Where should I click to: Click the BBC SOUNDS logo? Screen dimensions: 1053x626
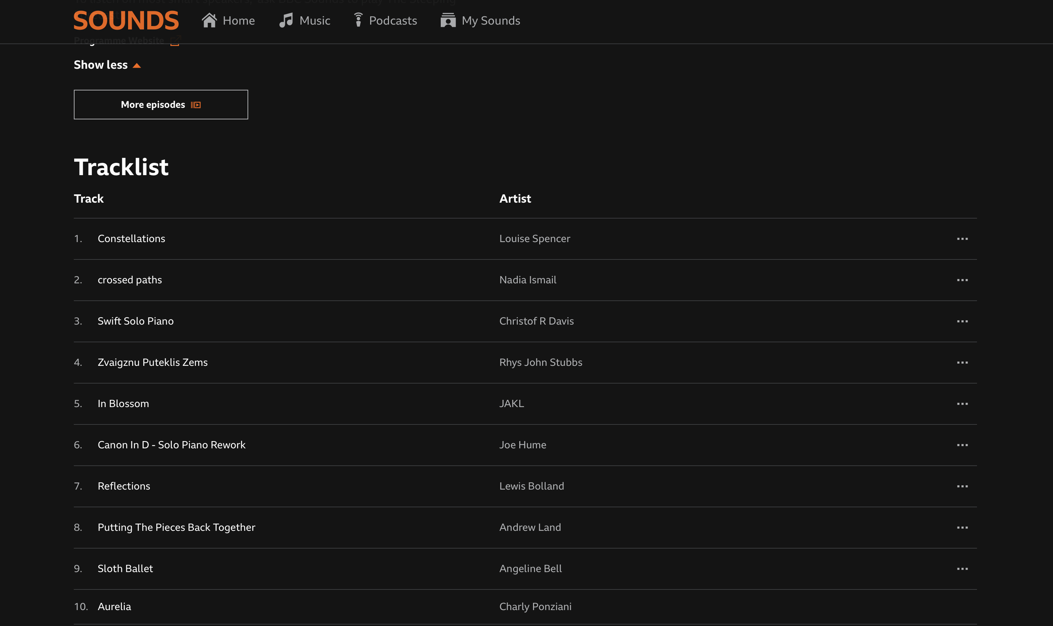coord(126,20)
